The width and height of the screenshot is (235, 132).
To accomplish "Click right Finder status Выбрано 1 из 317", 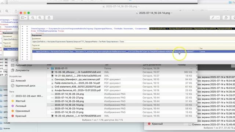I will point(219,128).
